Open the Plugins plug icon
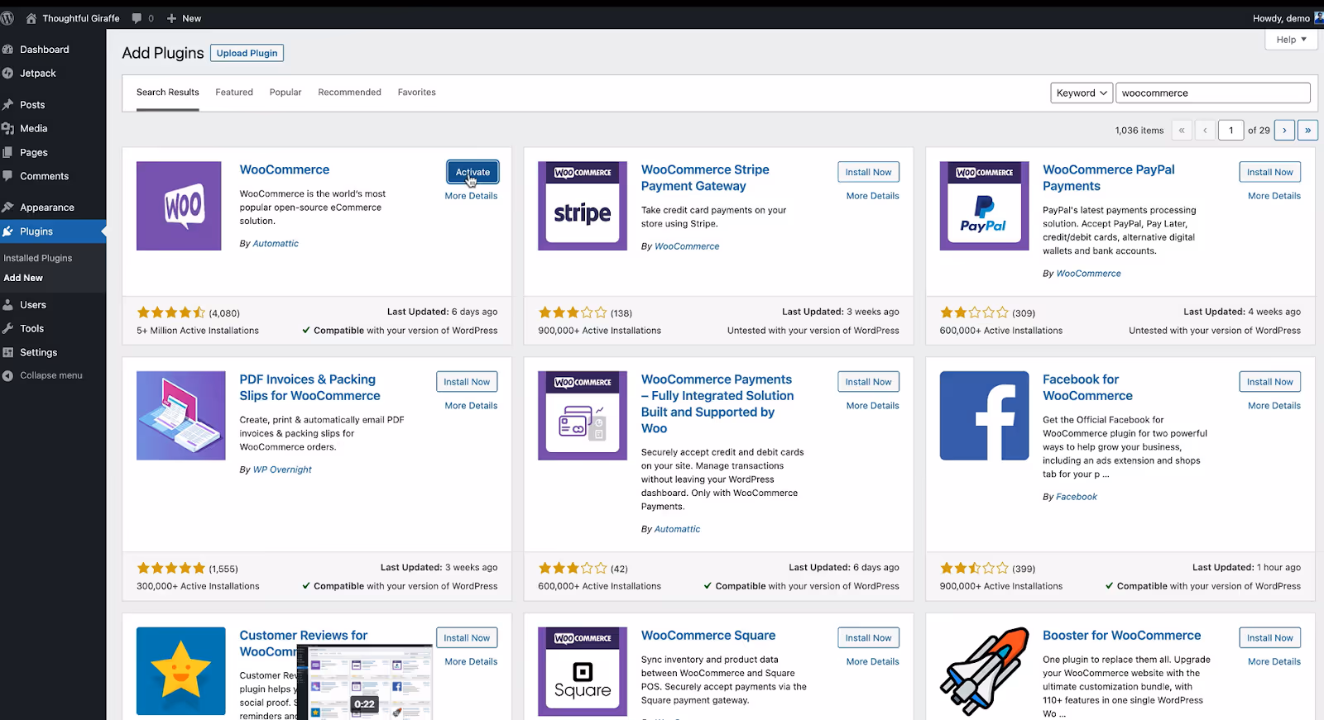 [8, 231]
